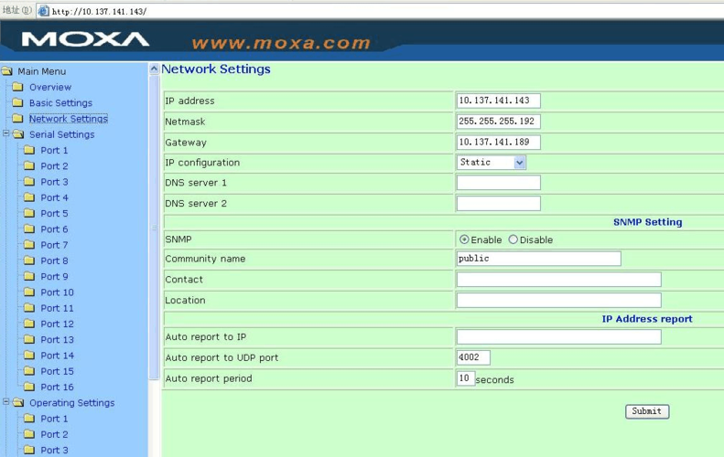This screenshot has width=724, height=457.
Task: Click folder icon beside Port 16
Action: pos(29,387)
